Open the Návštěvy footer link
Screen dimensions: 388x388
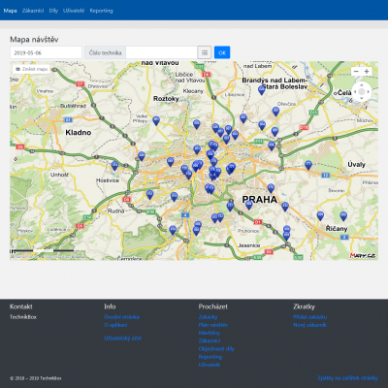210,333
